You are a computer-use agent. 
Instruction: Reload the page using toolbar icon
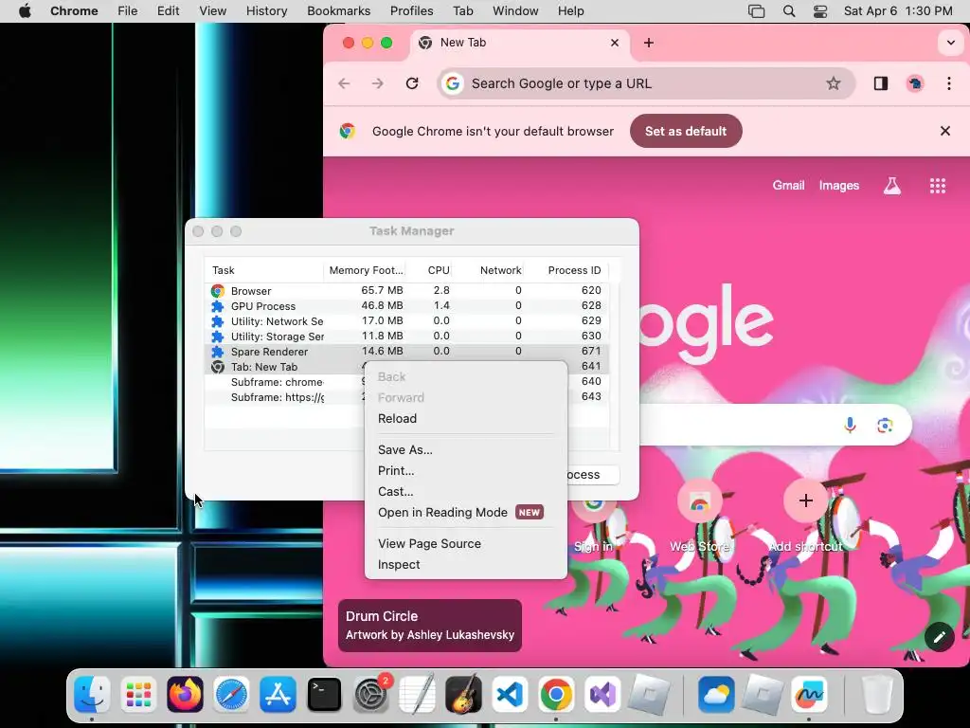(x=412, y=83)
